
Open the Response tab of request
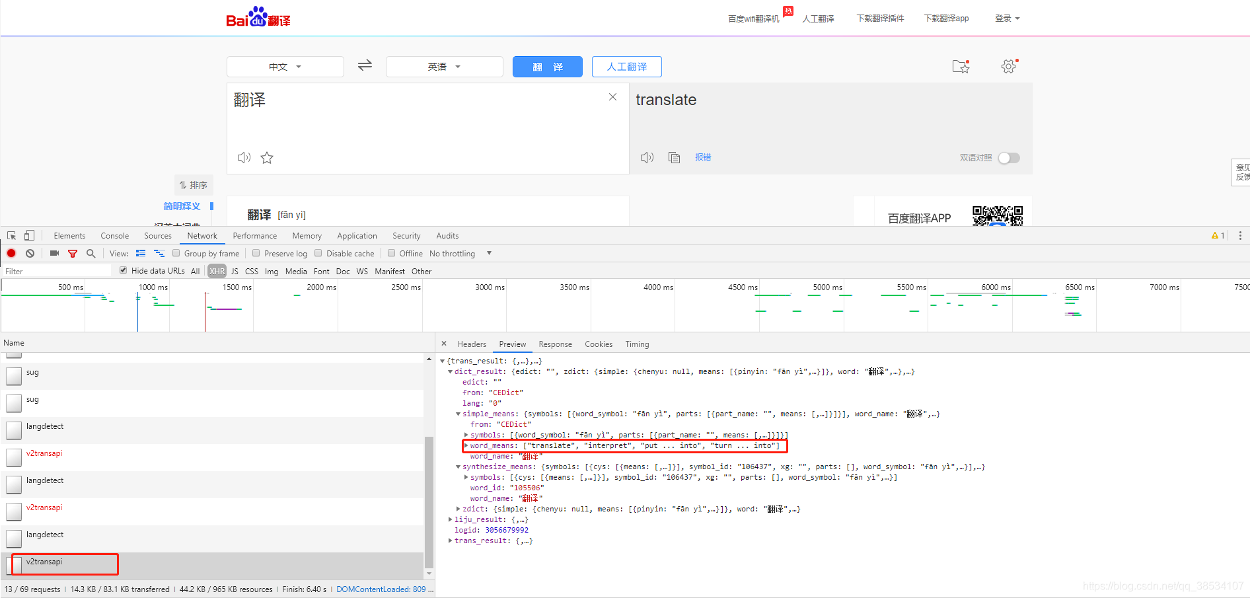tap(556, 344)
